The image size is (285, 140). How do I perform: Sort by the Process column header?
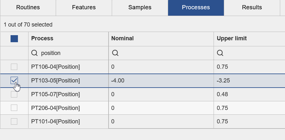tap(42, 38)
